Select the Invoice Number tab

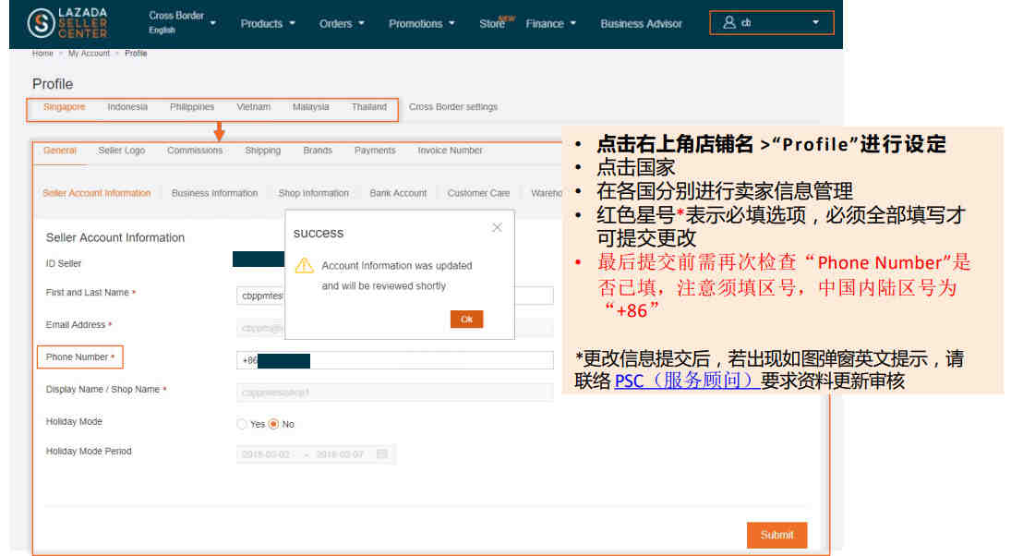click(450, 151)
